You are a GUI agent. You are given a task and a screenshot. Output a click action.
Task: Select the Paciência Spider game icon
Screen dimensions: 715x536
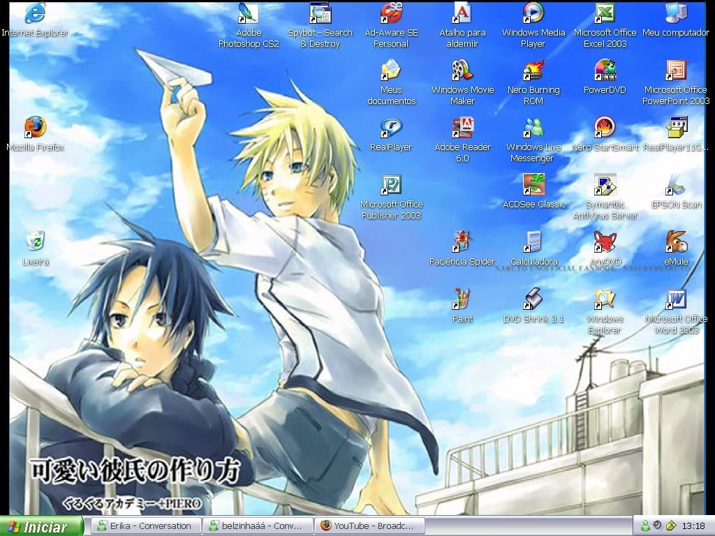click(462, 241)
